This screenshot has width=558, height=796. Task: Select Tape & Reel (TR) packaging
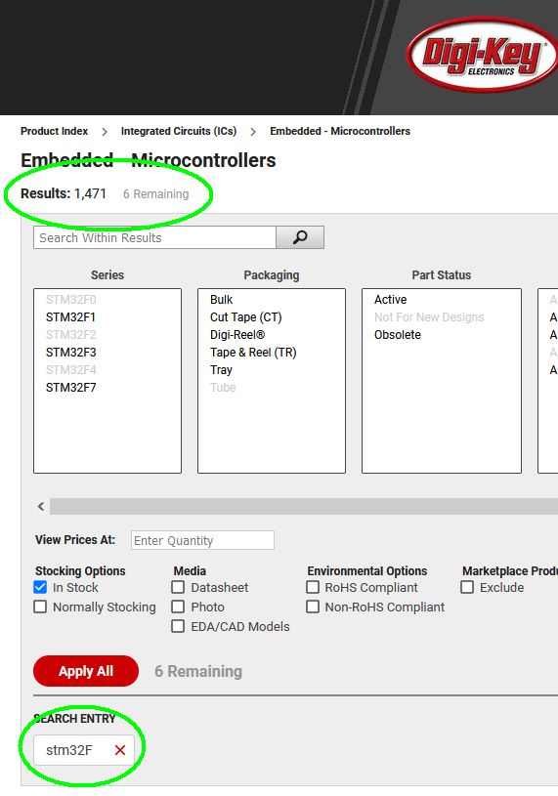(x=253, y=353)
